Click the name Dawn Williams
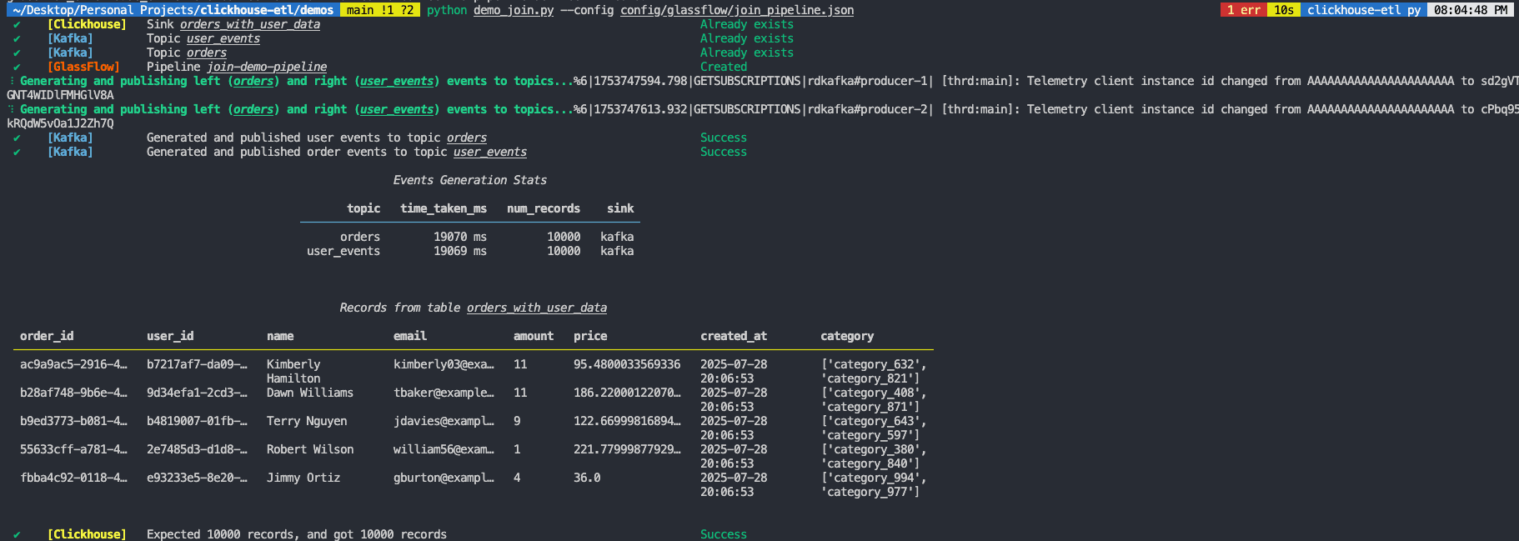1519x541 pixels. [310, 393]
